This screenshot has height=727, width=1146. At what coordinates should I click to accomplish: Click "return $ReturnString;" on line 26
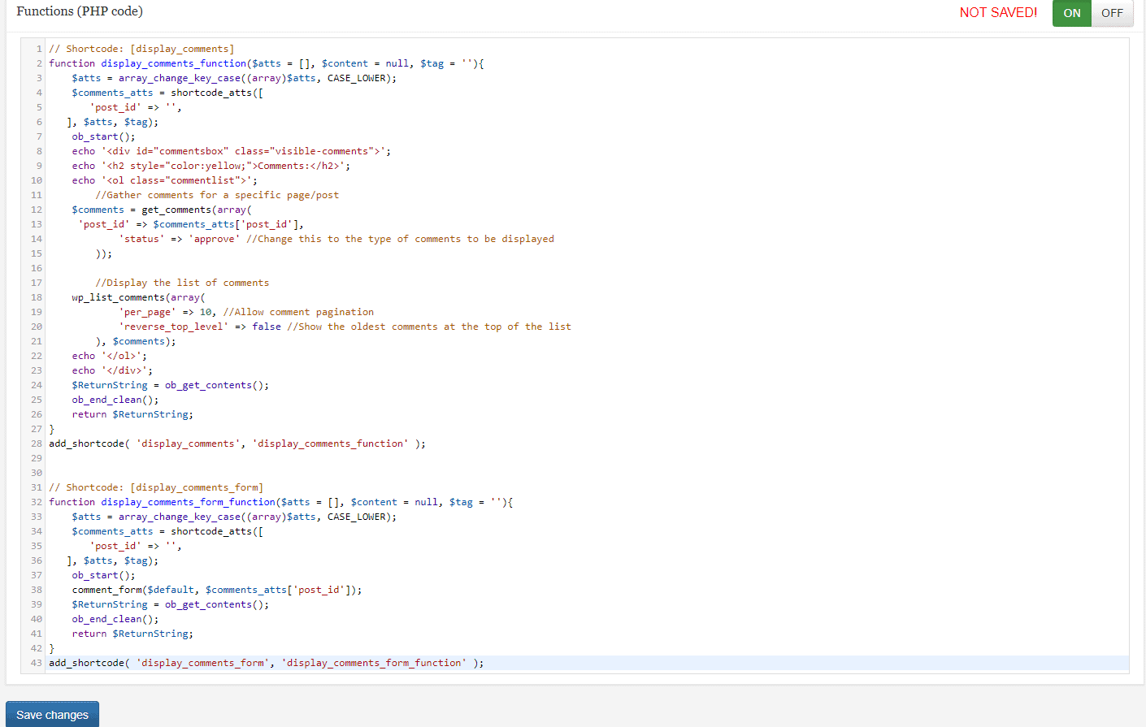132,414
